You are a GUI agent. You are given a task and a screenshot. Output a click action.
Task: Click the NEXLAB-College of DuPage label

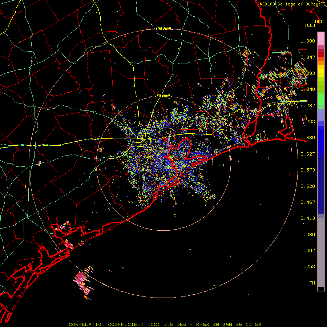[290, 4]
